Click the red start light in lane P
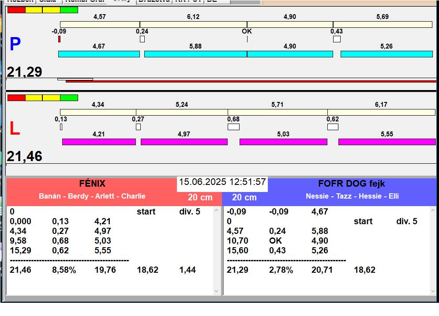 [16, 10]
